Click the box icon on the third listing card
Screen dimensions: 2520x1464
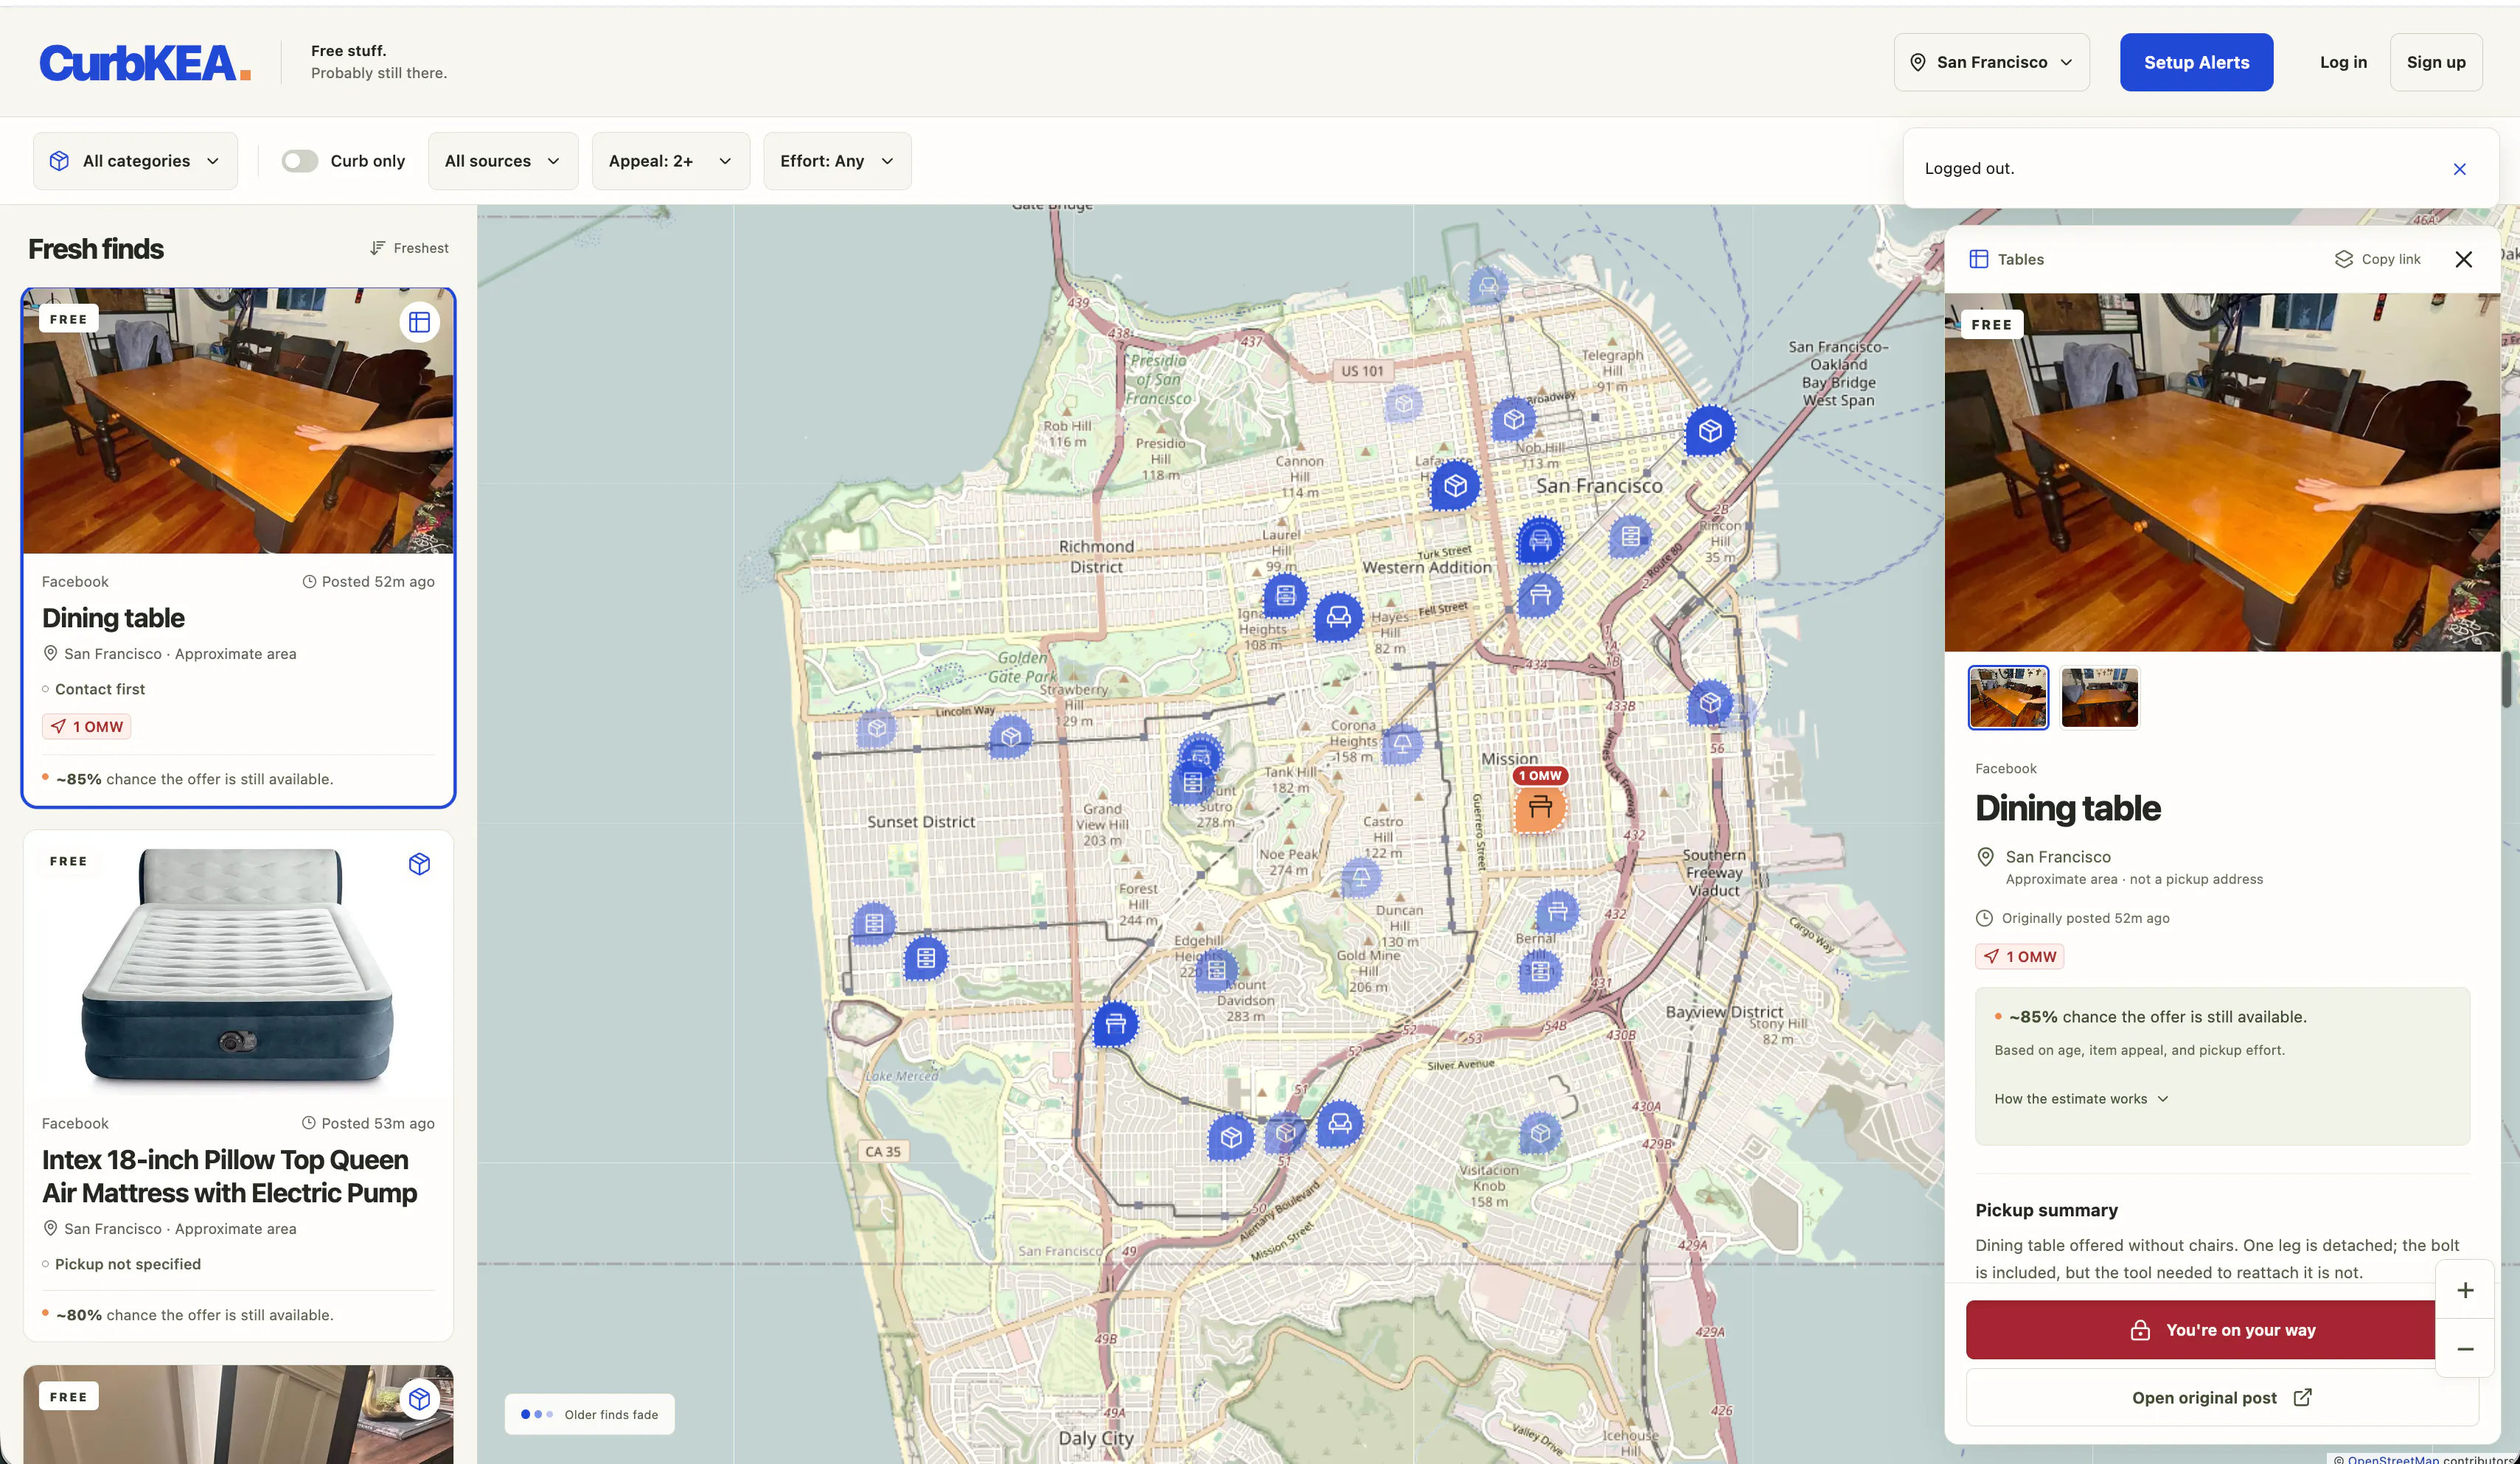419,1398
